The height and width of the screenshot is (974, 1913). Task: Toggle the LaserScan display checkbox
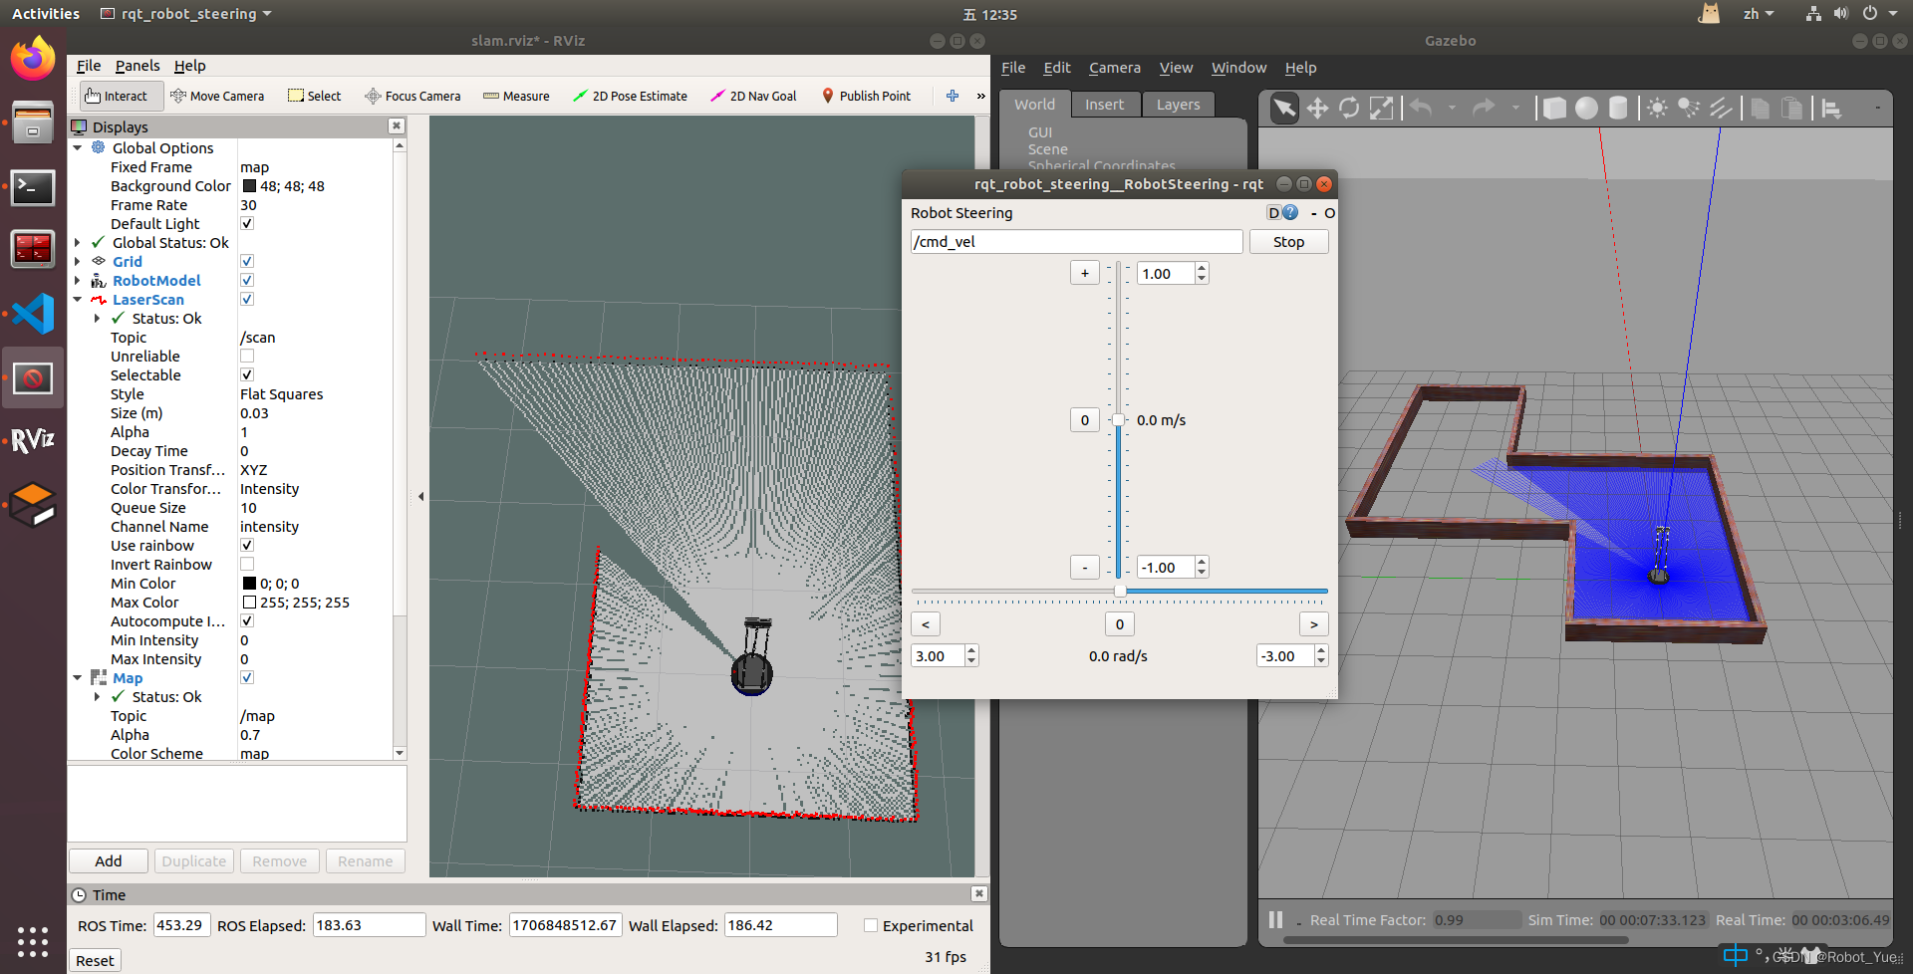pyautogui.click(x=247, y=299)
